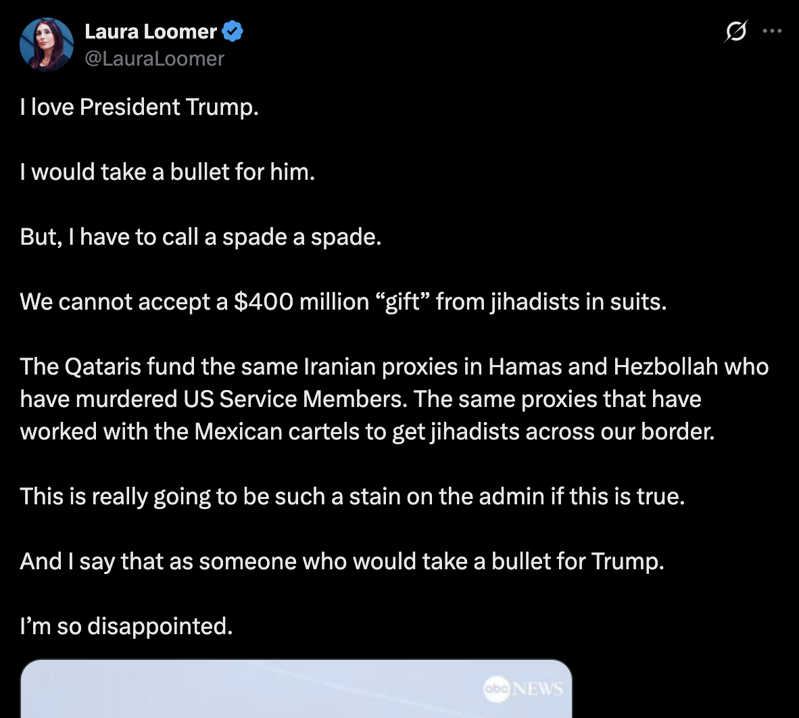Image resolution: width=799 pixels, height=718 pixels.
Task: Click the "call a spade a spade" sentence
Action: [201, 237]
